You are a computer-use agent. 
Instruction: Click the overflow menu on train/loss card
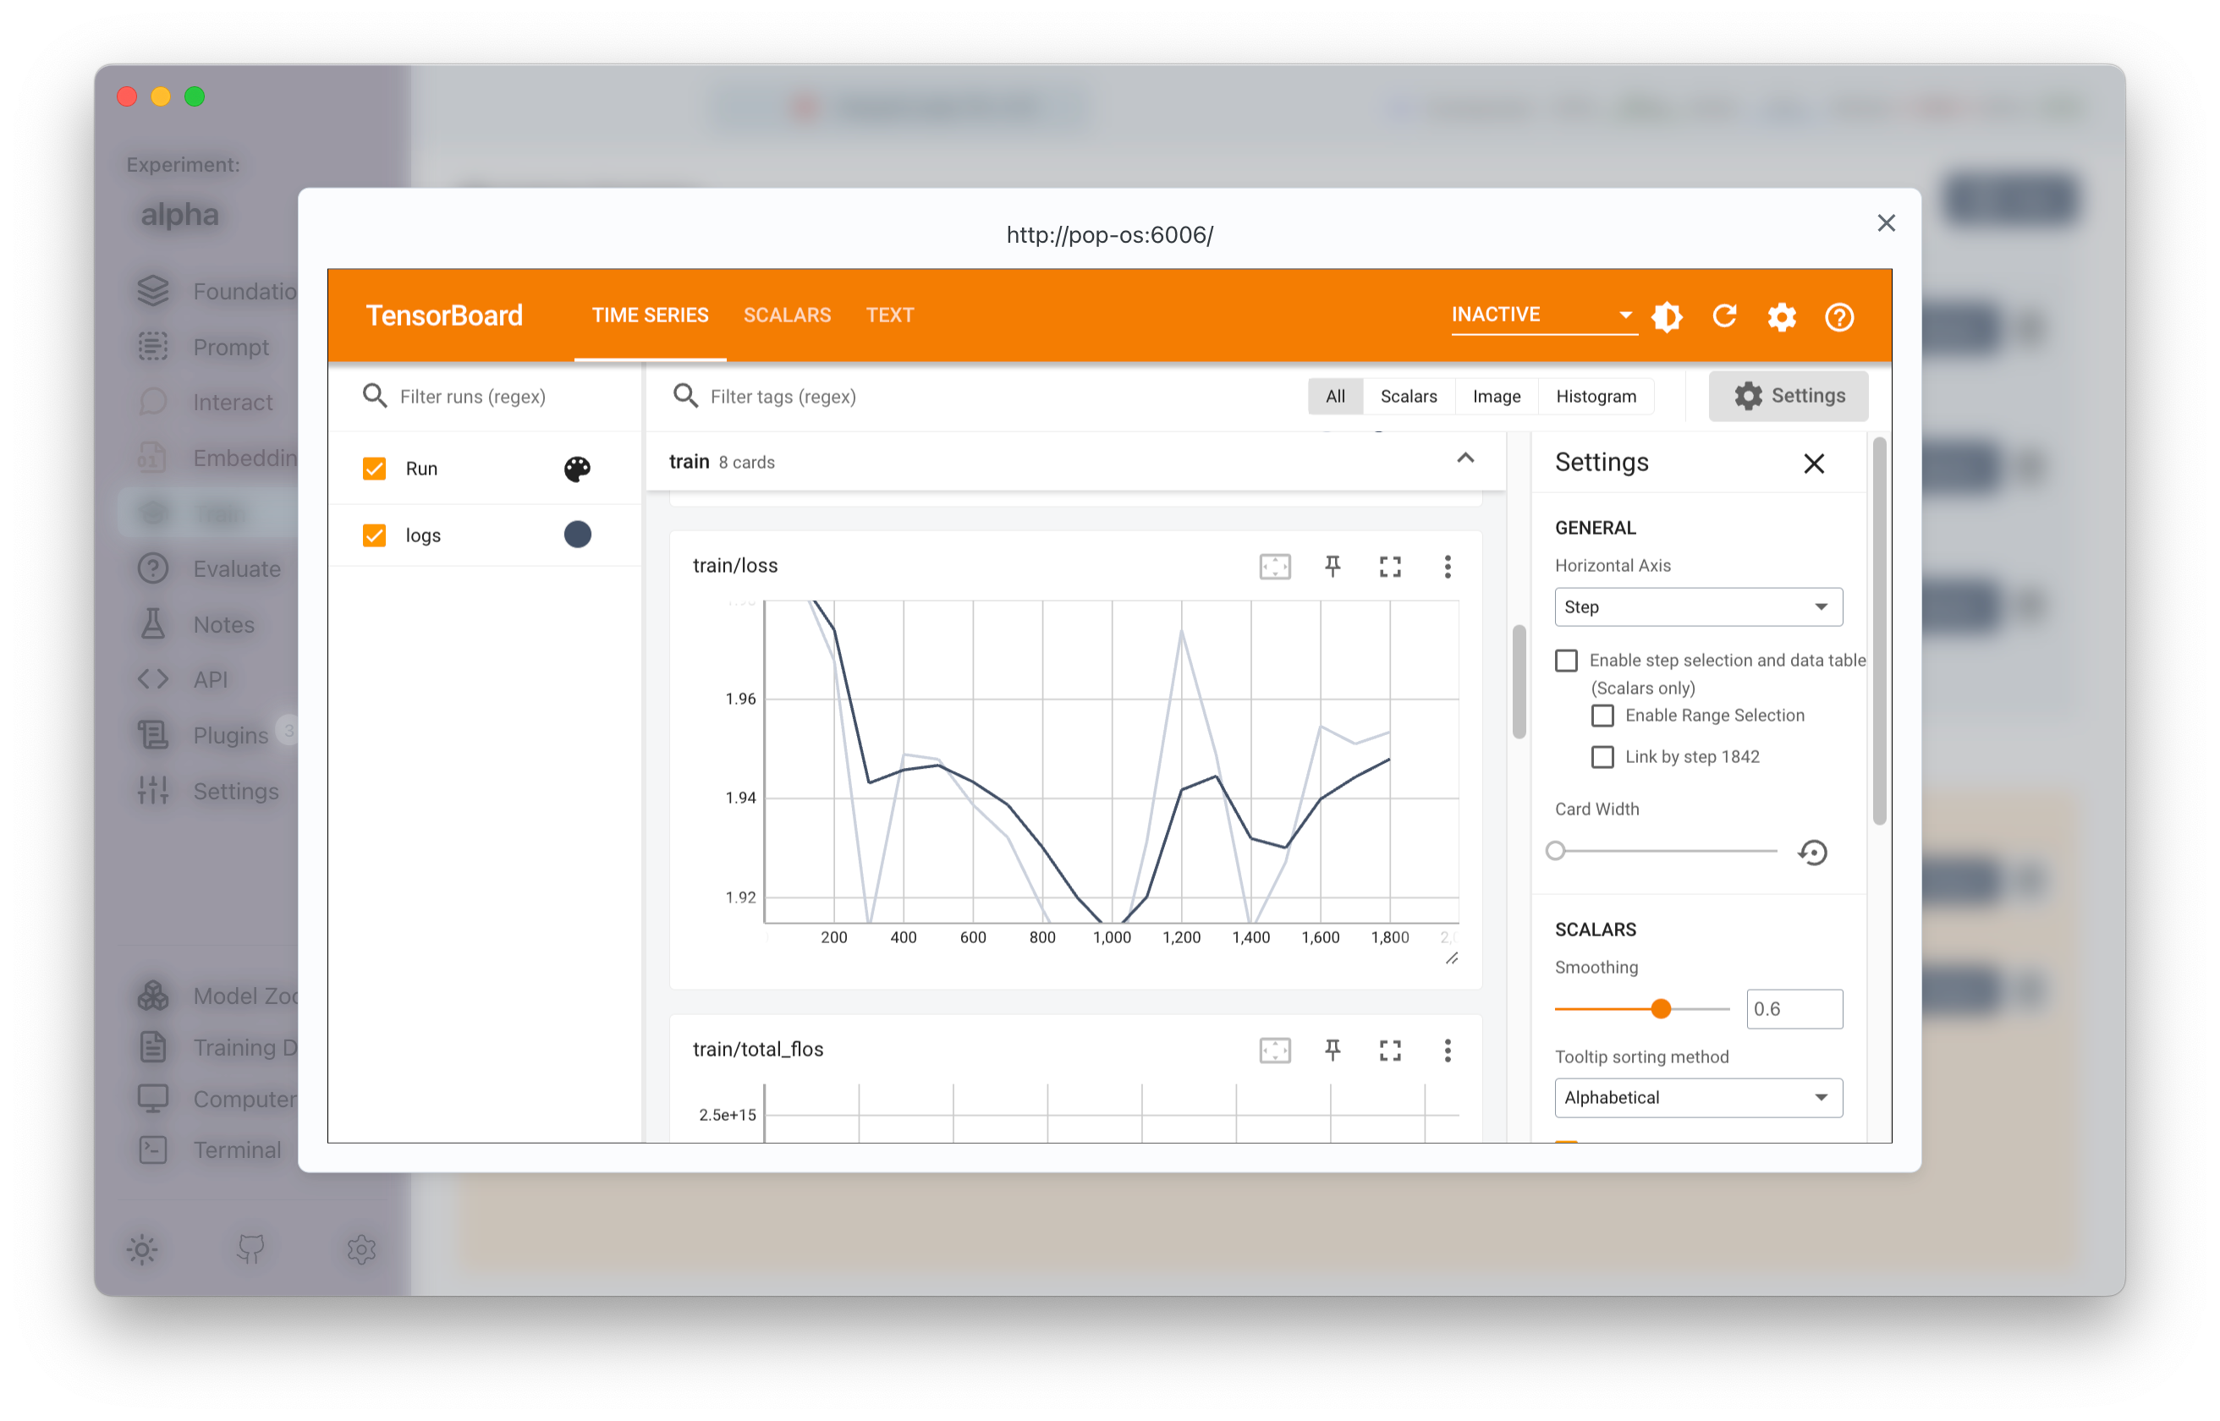tap(1447, 567)
